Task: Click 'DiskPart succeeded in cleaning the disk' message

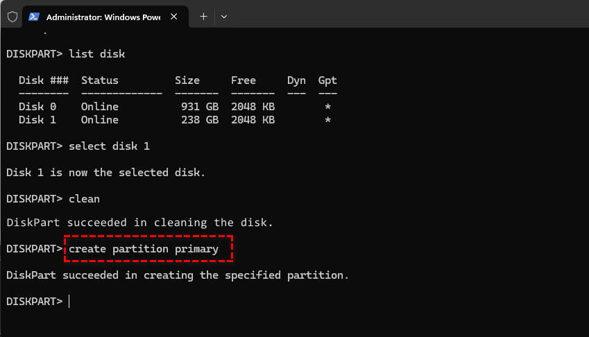Action: click(x=139, y=223)
